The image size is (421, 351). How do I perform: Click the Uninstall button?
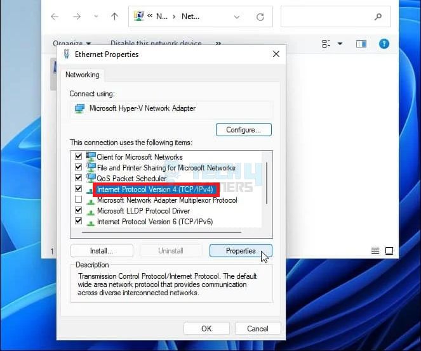point(171,251)
